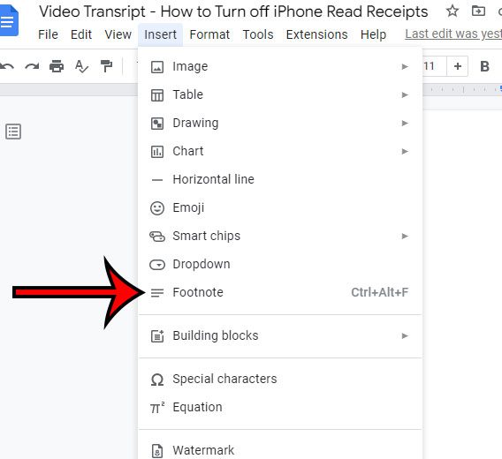The width and height of the screenshot is (502, 459).
Task: Click the font size field
Action: pyautogui.click(x=434, y=66)
